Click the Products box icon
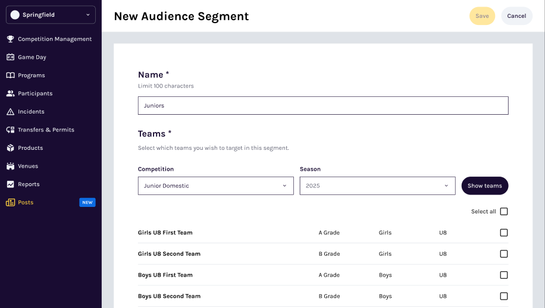Screen dimensions: 545x308 click(10, 148)
